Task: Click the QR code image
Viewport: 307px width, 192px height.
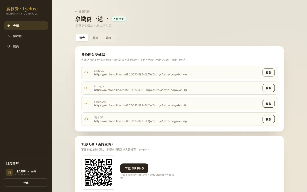Action: click(x=98, y=173)
